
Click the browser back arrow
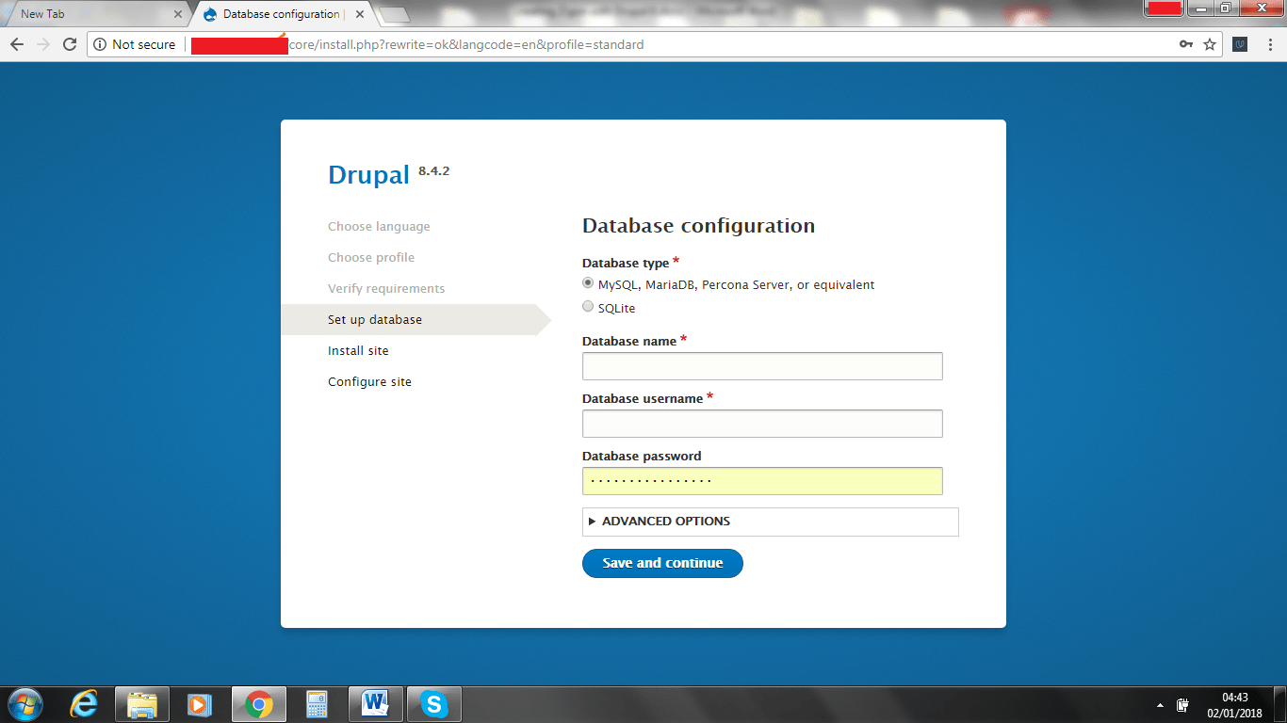[x=17, y=44]
